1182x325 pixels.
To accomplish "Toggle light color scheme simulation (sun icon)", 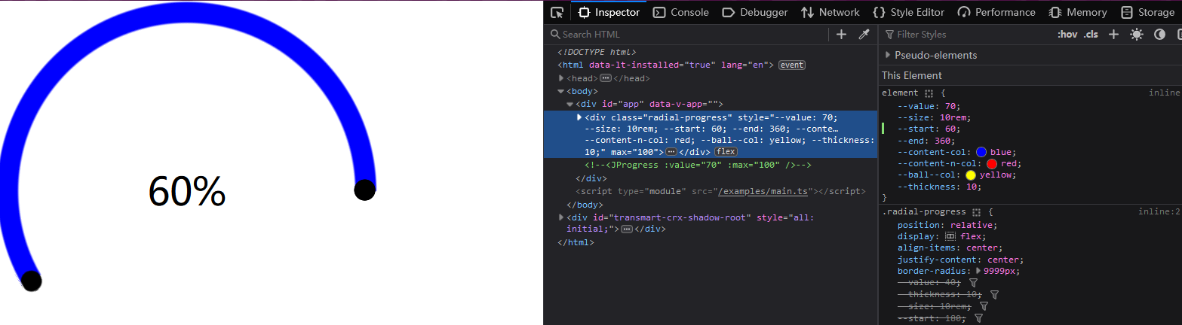I will tap(1137, 34).
